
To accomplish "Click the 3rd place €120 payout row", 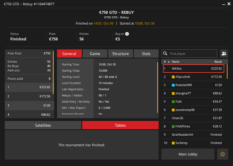I will click(x=29, y=106).
